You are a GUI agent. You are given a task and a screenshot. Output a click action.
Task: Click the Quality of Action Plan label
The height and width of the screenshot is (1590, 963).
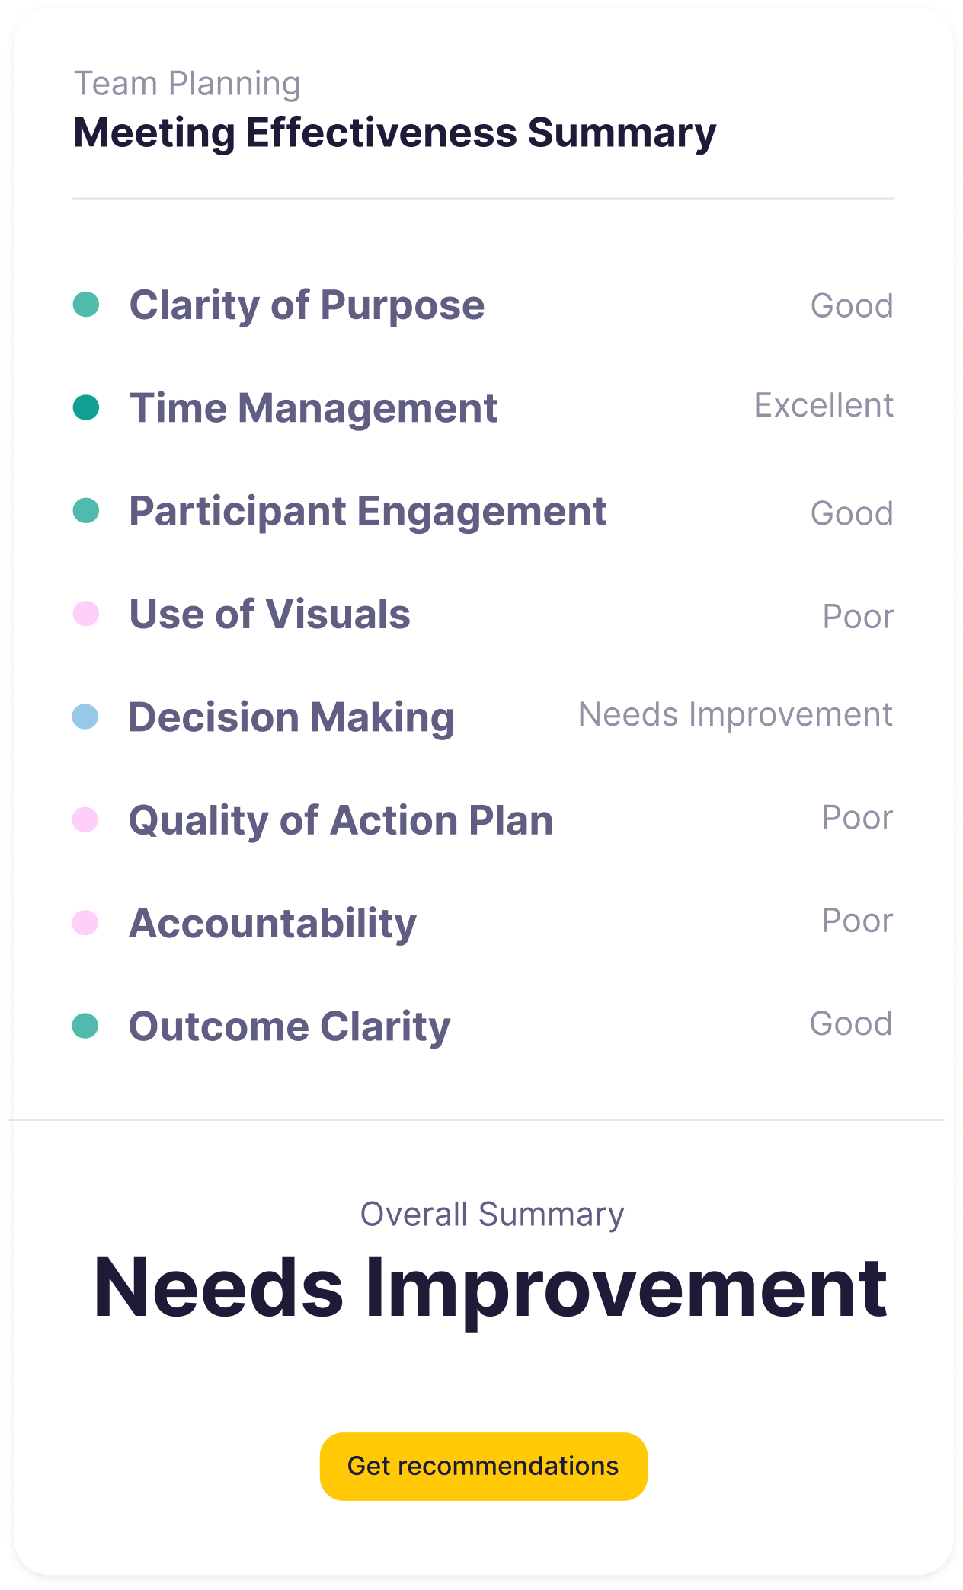click(x=341, y=820)
